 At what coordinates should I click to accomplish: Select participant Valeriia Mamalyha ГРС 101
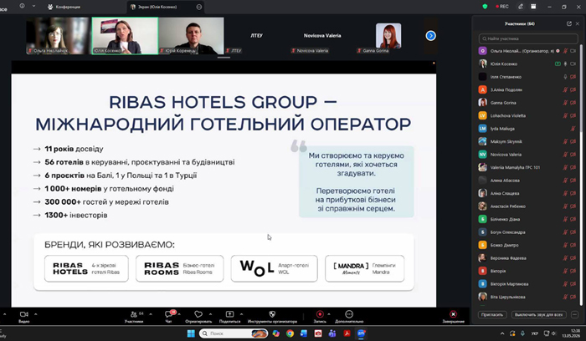pyautogui.click(x=527, y=167)
